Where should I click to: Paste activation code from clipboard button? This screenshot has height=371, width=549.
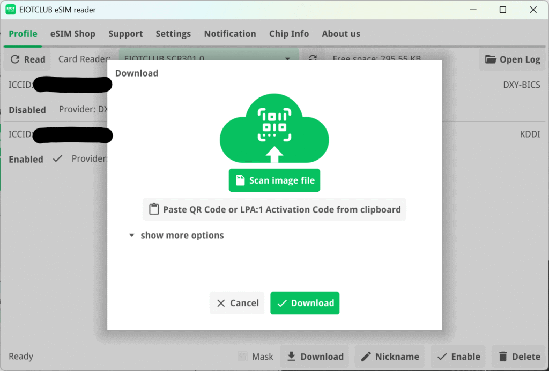pyautogui.click(x=274, y=209)
